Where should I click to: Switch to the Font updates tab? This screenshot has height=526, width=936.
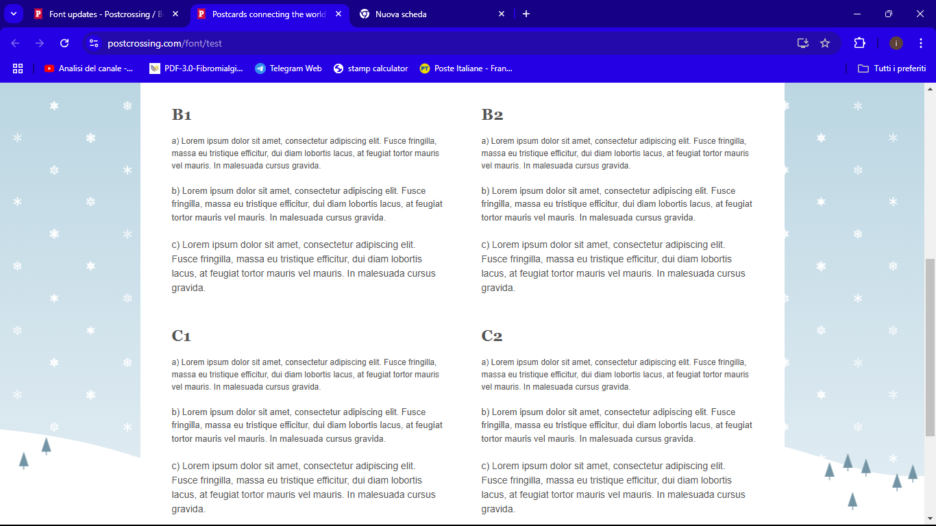(103, 14)
